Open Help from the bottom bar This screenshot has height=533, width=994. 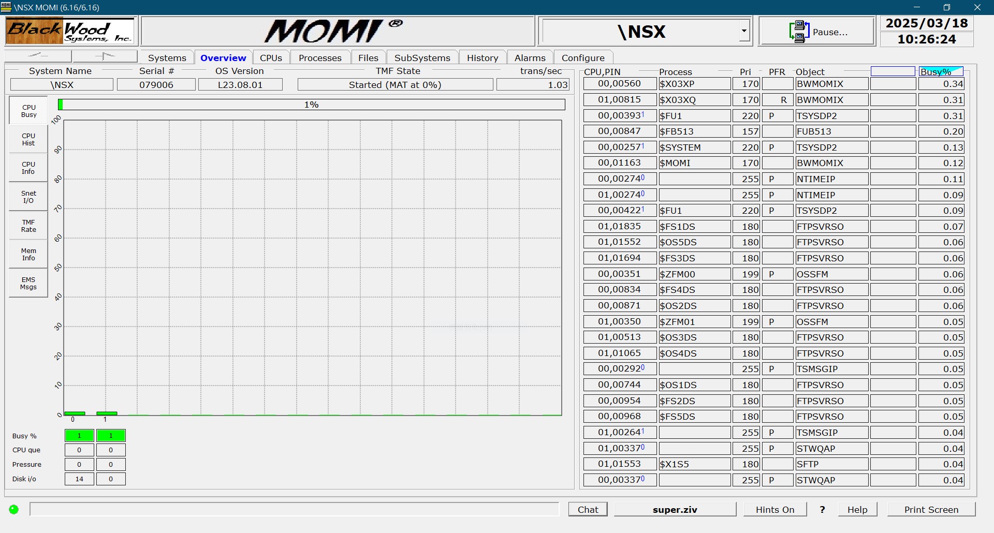(x=857, y=509)
